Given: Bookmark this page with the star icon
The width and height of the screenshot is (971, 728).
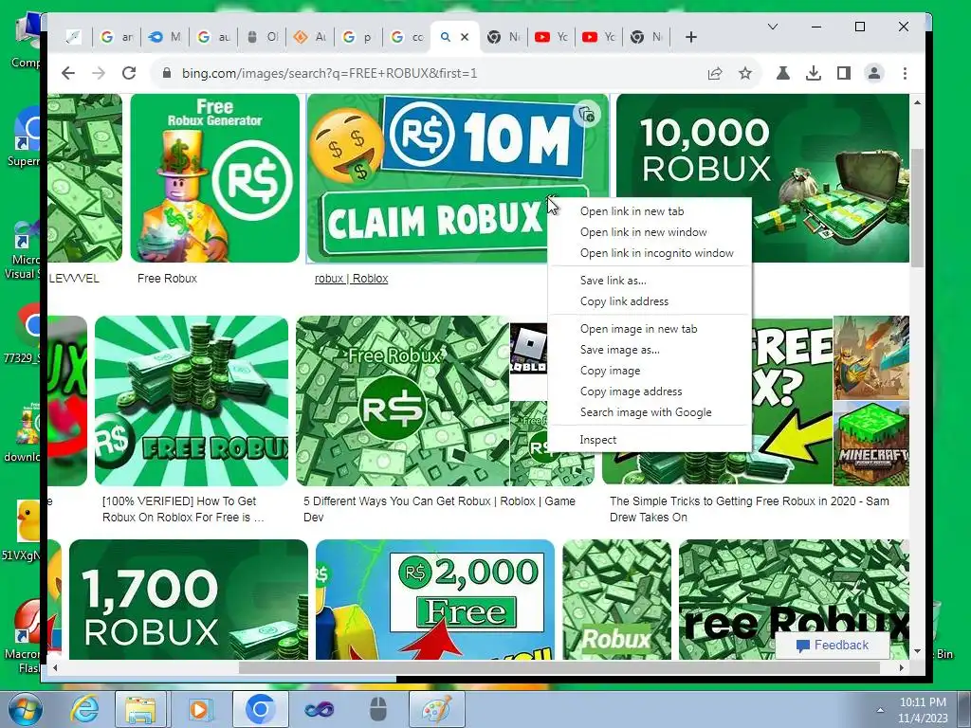Looking at the screenshot, I should 745,73.
